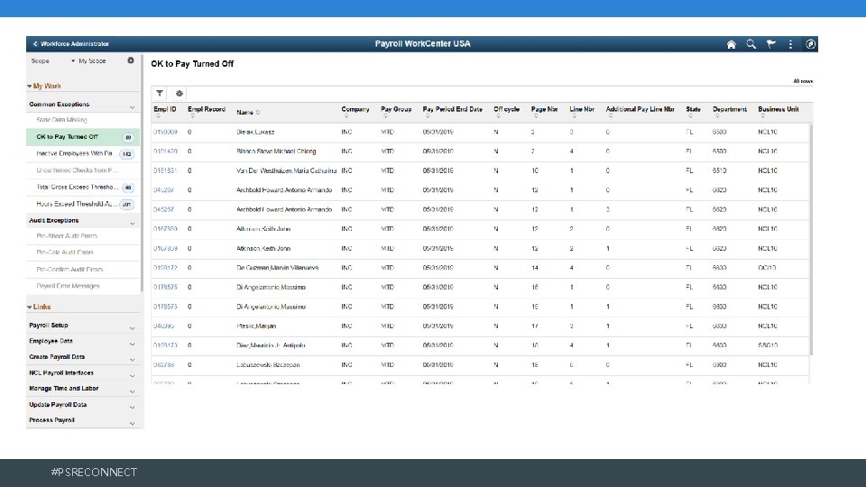Click name cell Van Der Westhuizen,Maria Catharina

click(x=287, y=171)
